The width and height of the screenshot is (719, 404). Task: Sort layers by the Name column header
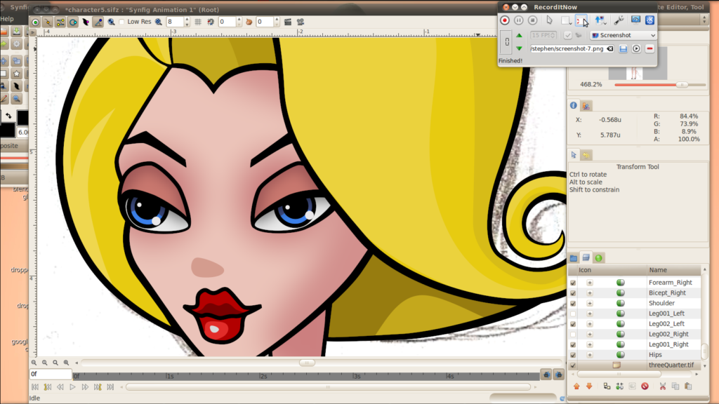click(x=673, y=270)
